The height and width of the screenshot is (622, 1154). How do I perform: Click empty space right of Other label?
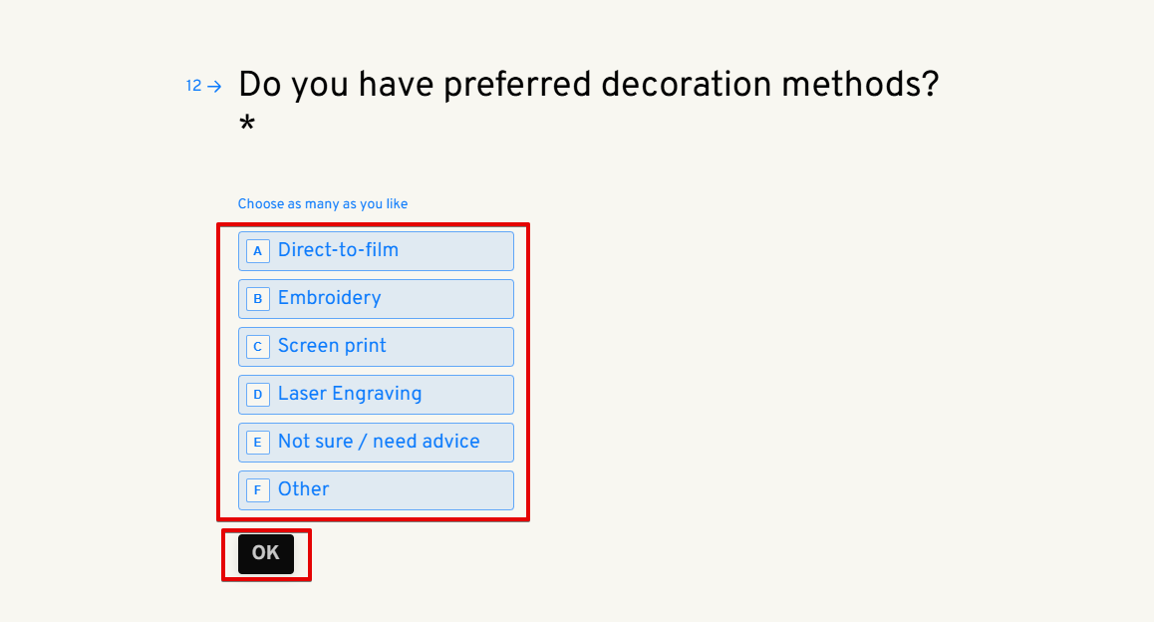[419, 490]
